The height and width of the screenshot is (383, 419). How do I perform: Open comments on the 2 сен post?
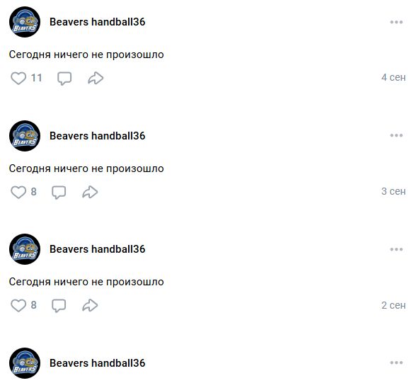click(x=59, y=305)
